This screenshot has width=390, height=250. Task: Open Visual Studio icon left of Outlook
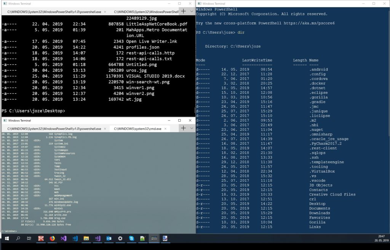coord(97,239)
